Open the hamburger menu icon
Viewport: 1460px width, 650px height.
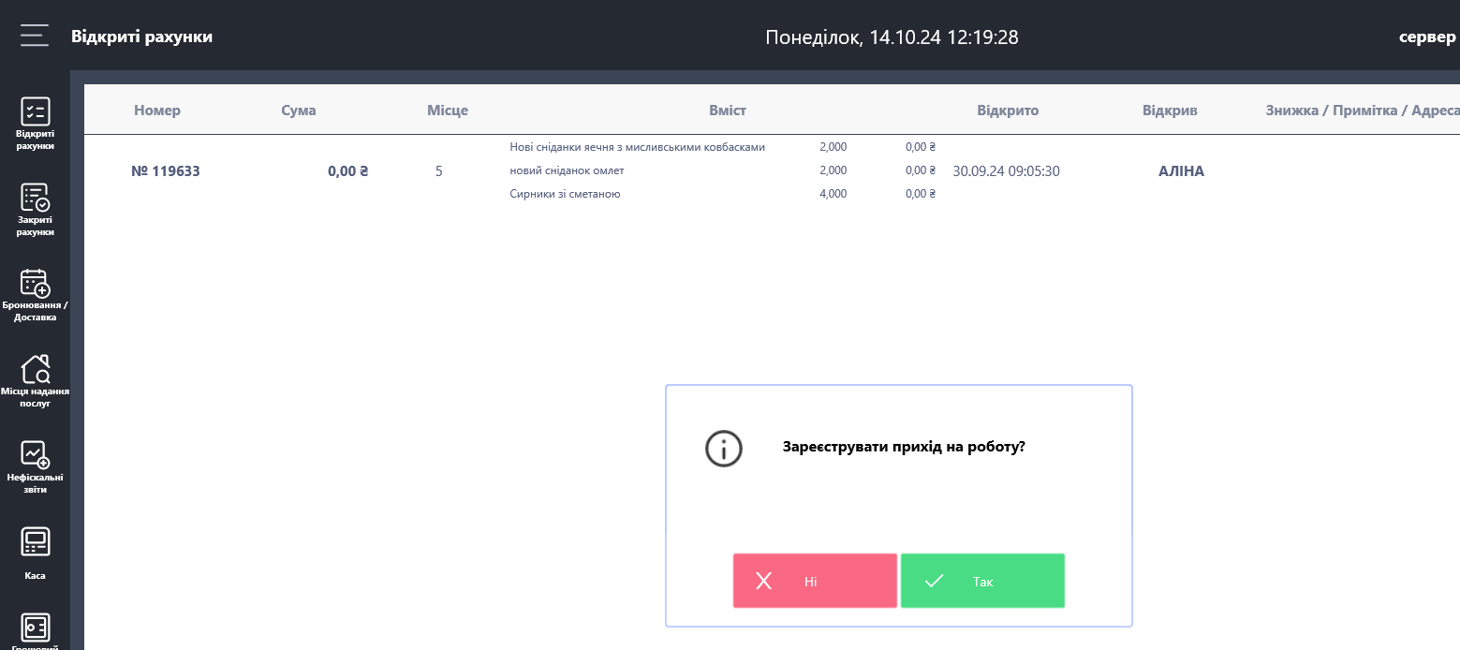(35, 36)
